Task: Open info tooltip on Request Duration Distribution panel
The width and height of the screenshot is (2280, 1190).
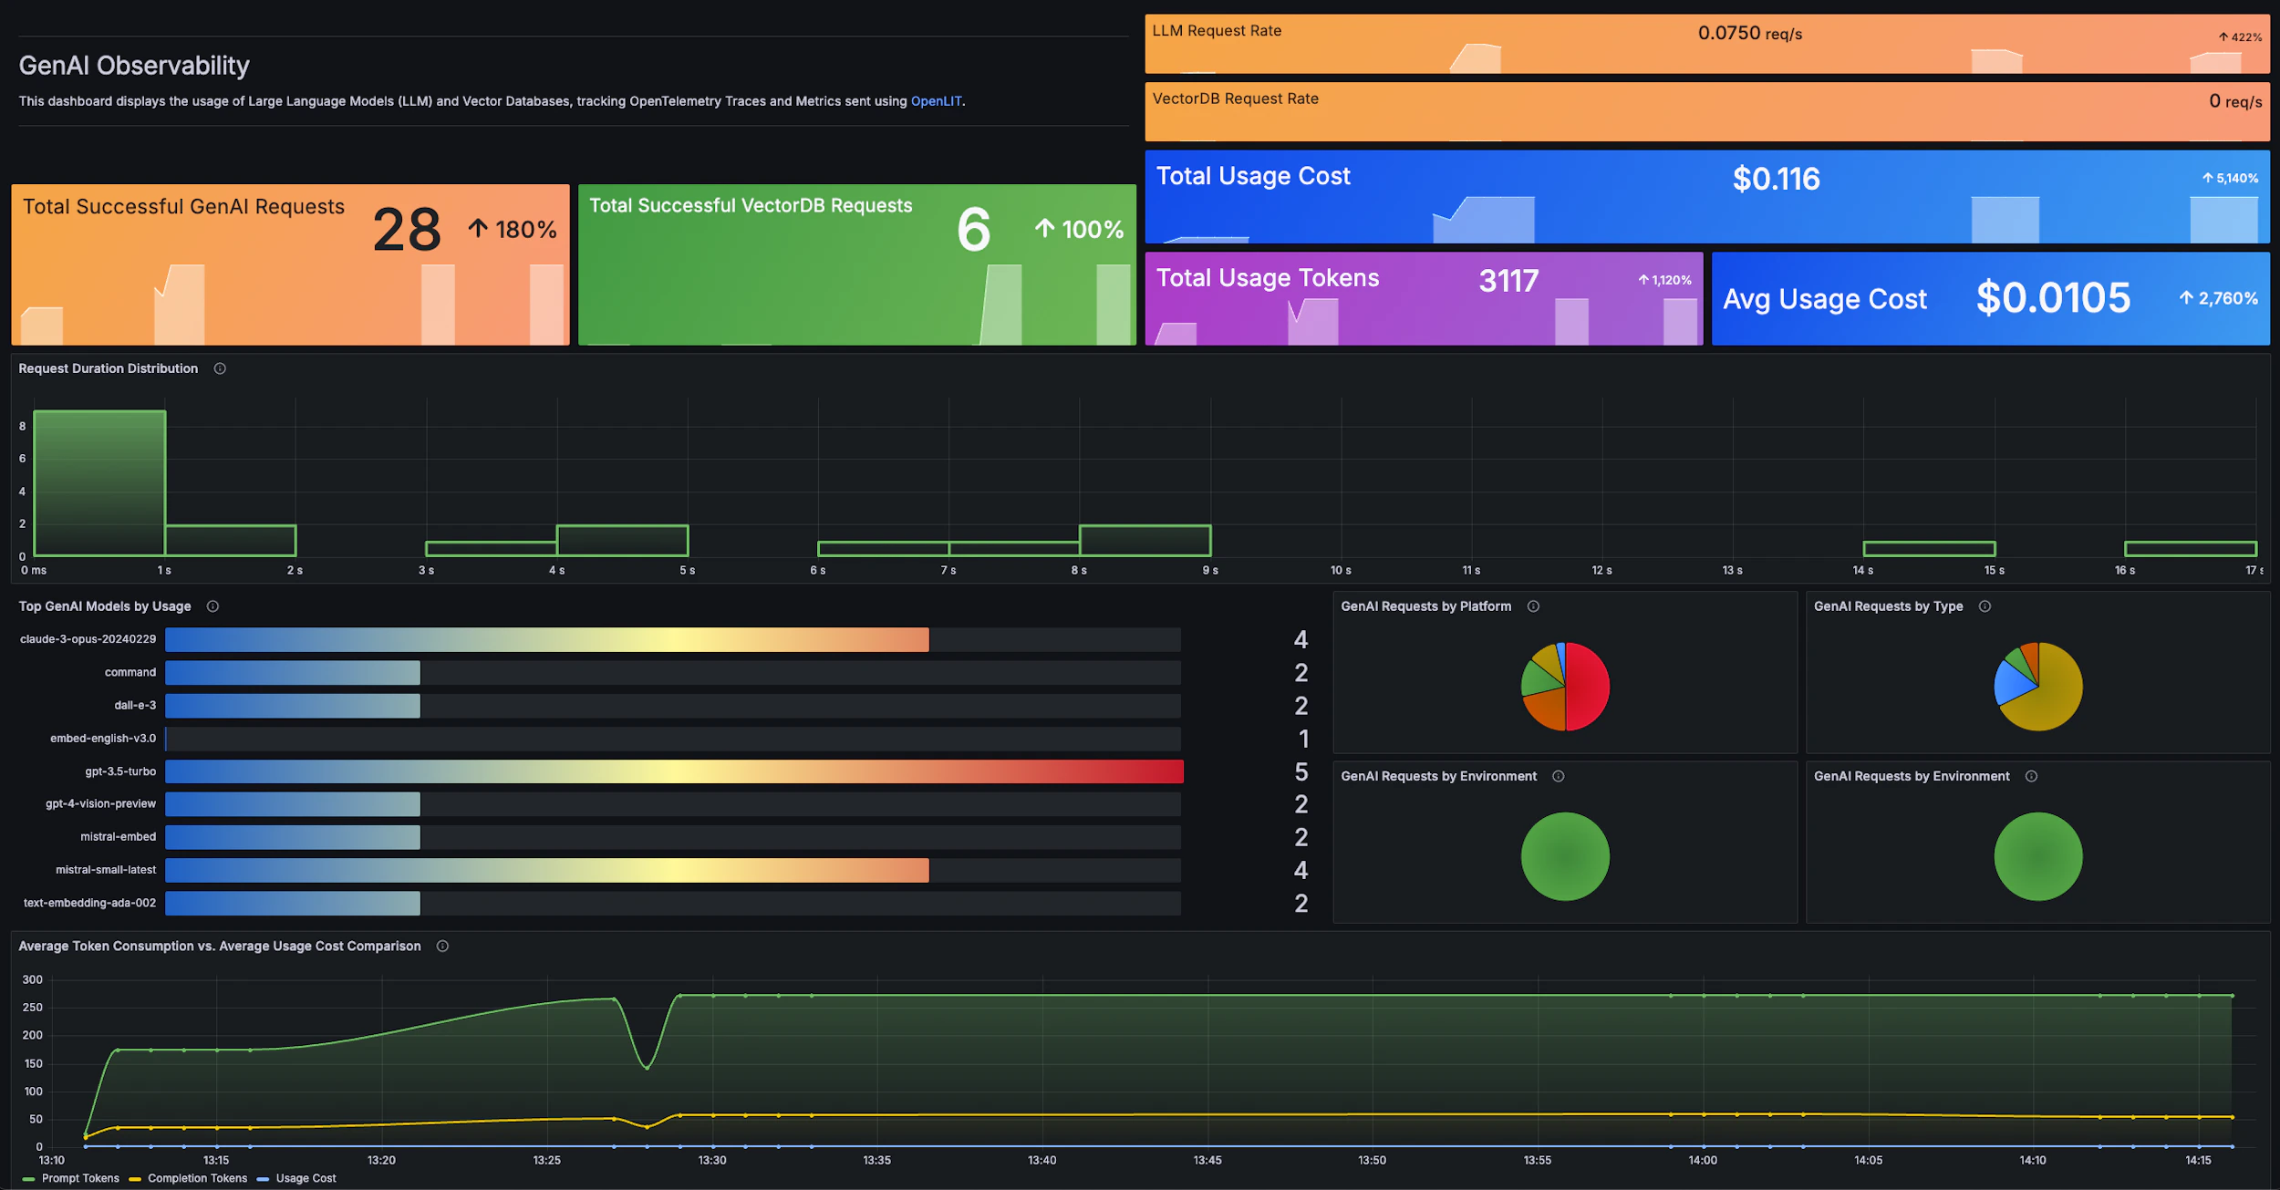Action: pyautogui.click(x=219, y=368)
